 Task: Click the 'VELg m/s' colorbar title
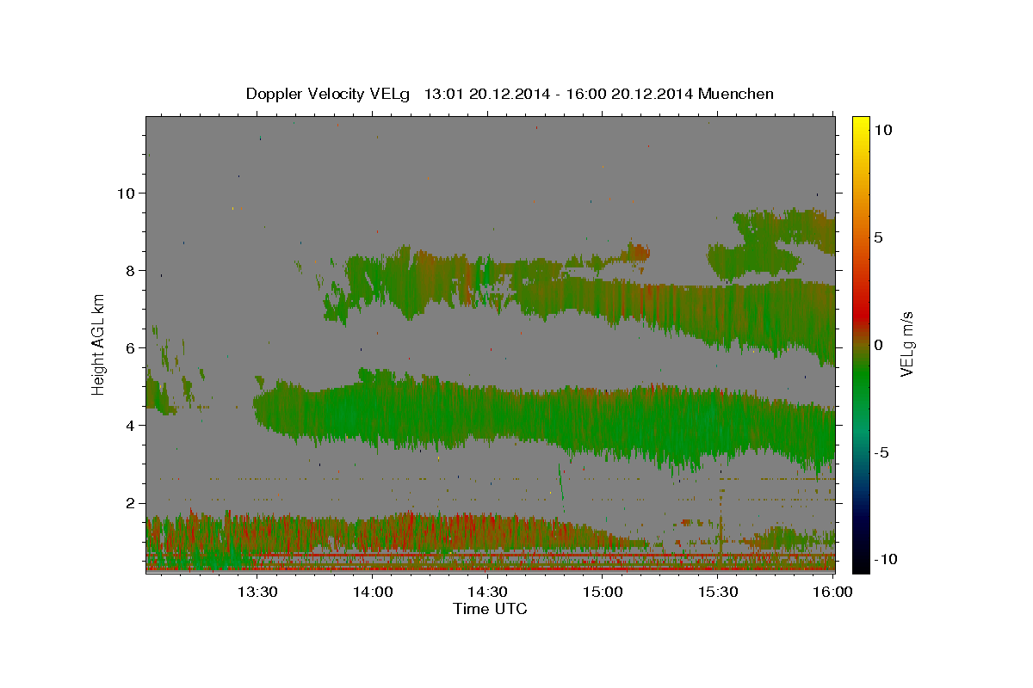point(908,345)
